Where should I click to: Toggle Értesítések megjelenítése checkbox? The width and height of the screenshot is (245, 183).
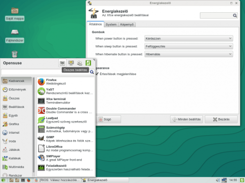pos(97,74)
